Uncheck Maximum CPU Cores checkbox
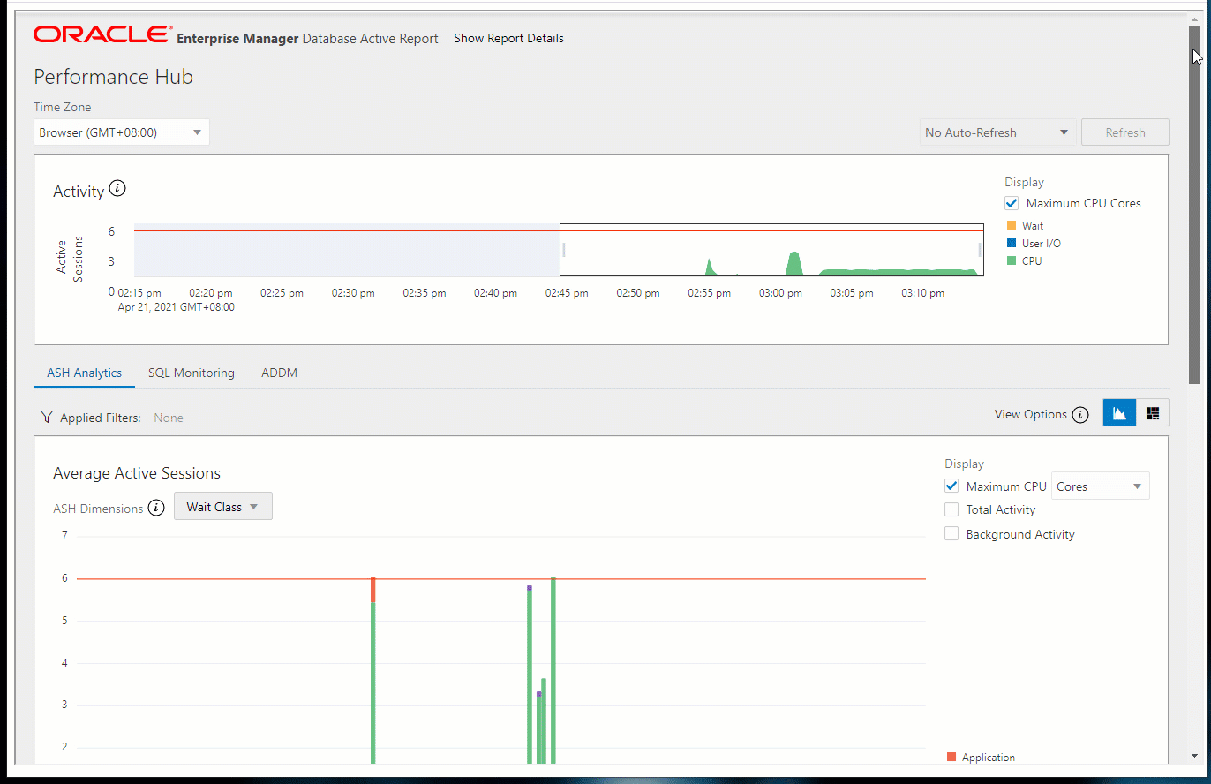1211x784 pixels. [1012, 203]
